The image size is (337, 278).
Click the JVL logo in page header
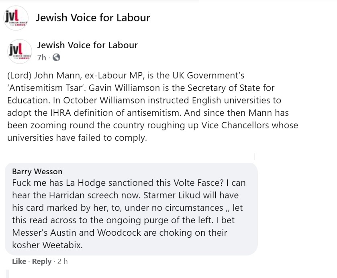point(16,18)
